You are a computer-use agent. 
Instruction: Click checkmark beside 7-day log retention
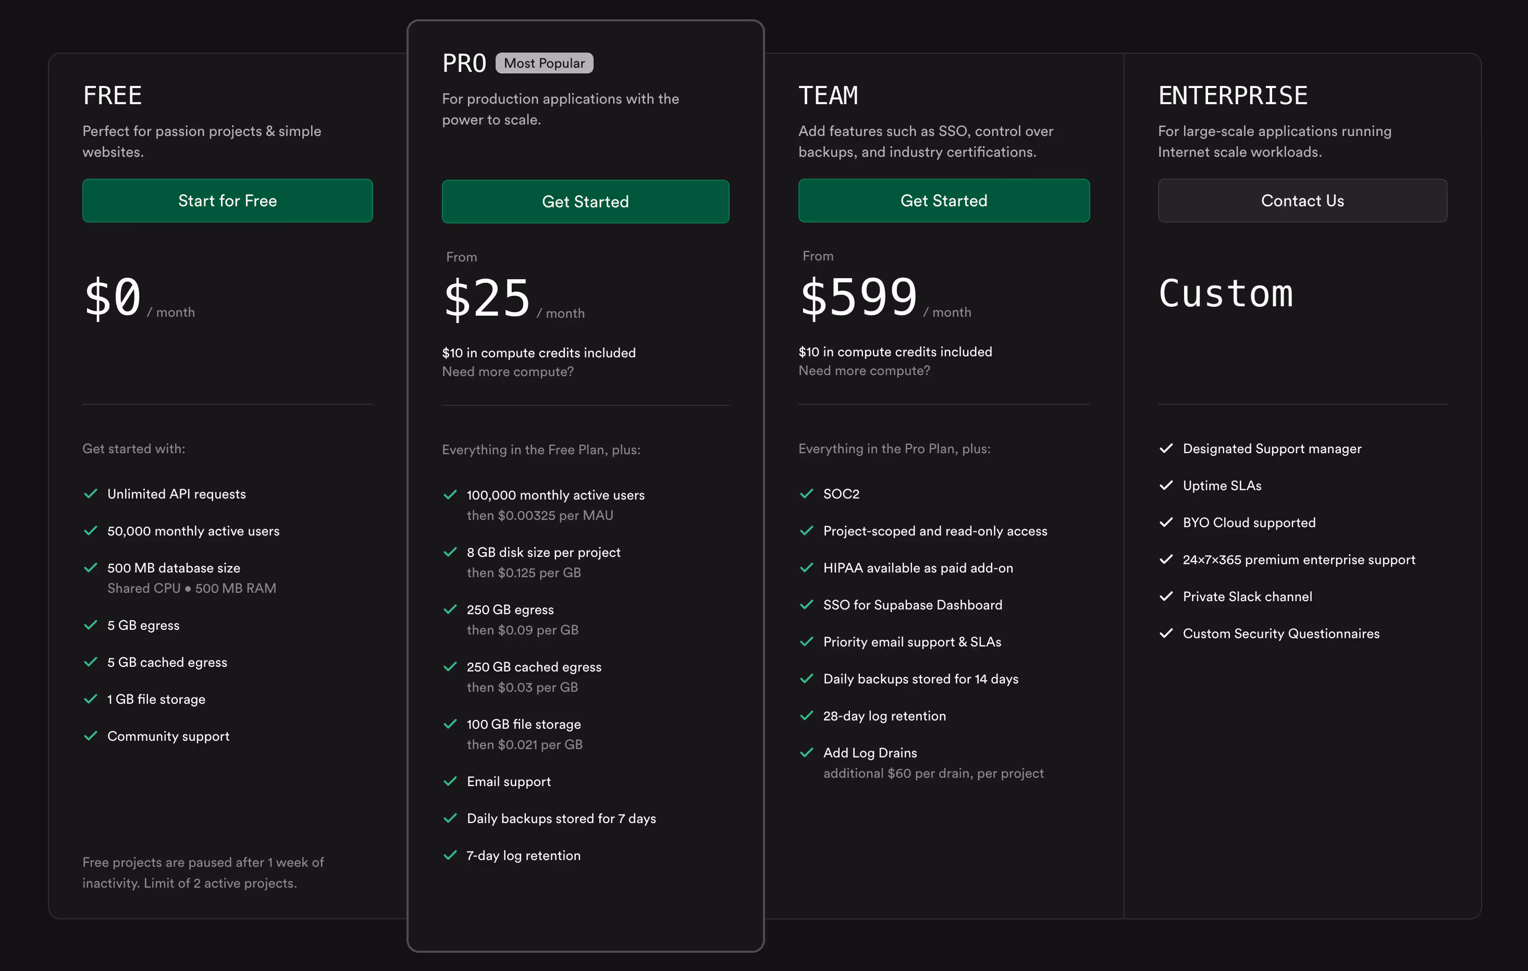click(450, 855)
